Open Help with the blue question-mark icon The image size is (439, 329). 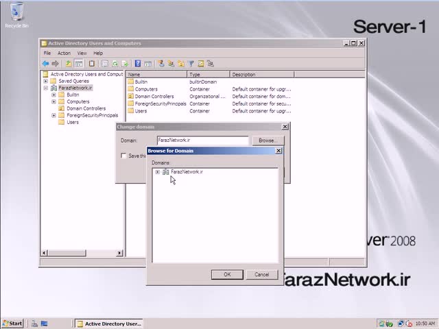coord(138,64)
